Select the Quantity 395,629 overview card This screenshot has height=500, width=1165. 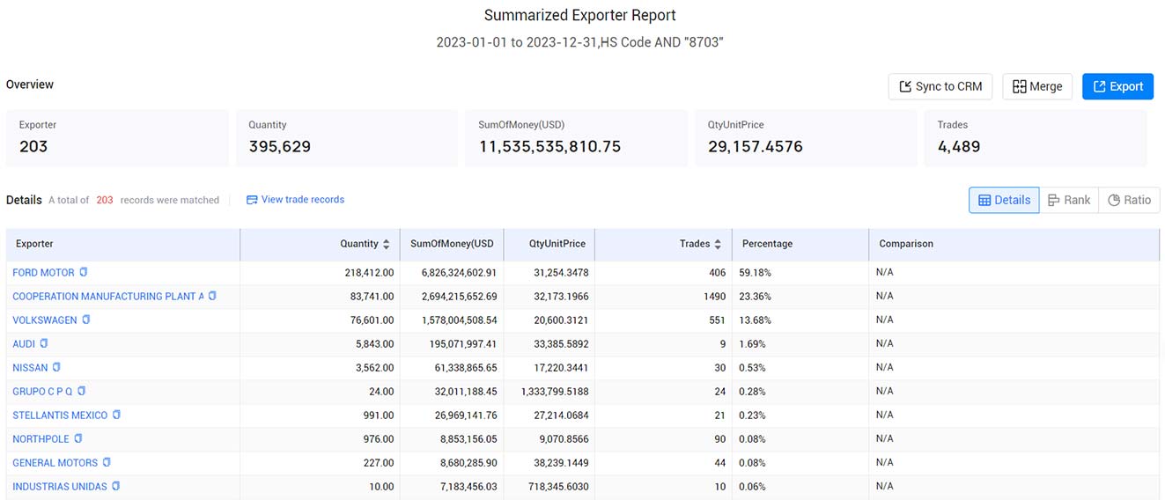coord(347,138)
